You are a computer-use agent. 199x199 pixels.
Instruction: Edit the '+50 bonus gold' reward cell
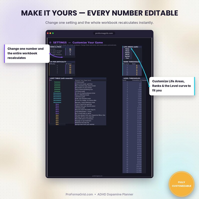pyautogui.click(x=90, y=108)
